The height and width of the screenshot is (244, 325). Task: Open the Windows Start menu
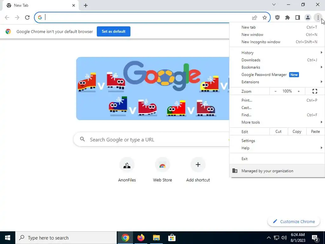[8, 238]
